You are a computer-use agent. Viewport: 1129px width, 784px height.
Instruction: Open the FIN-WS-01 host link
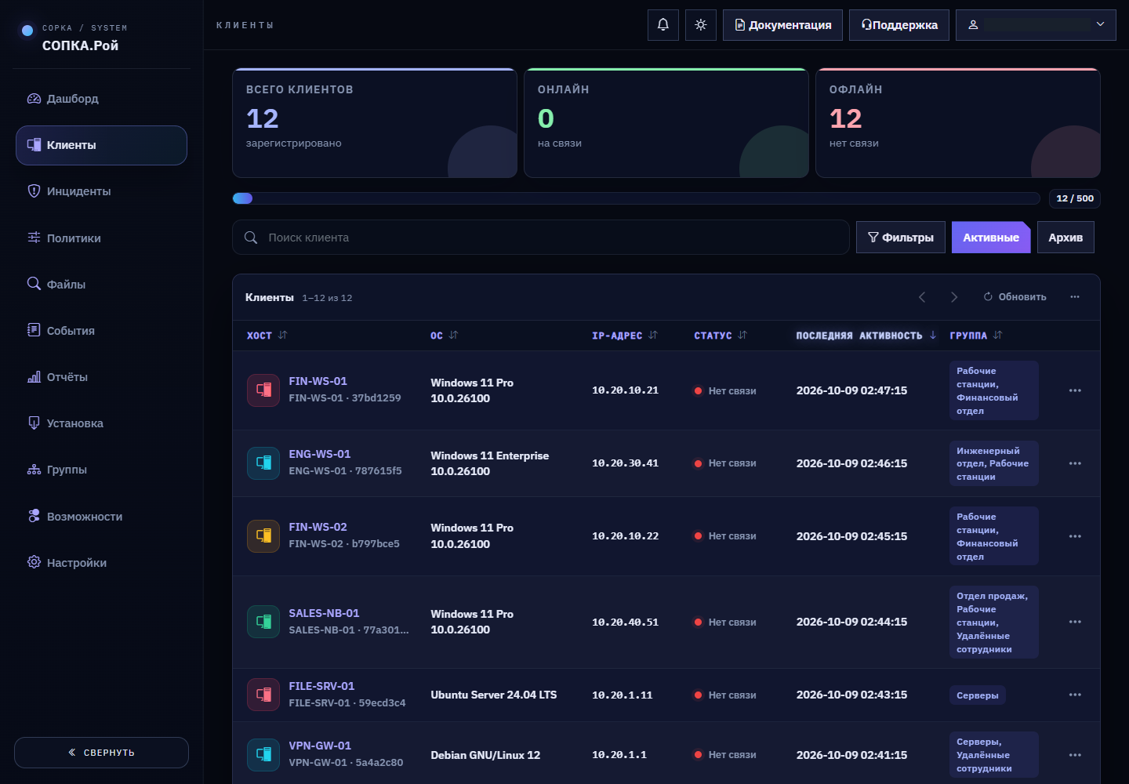coord(318,381)
